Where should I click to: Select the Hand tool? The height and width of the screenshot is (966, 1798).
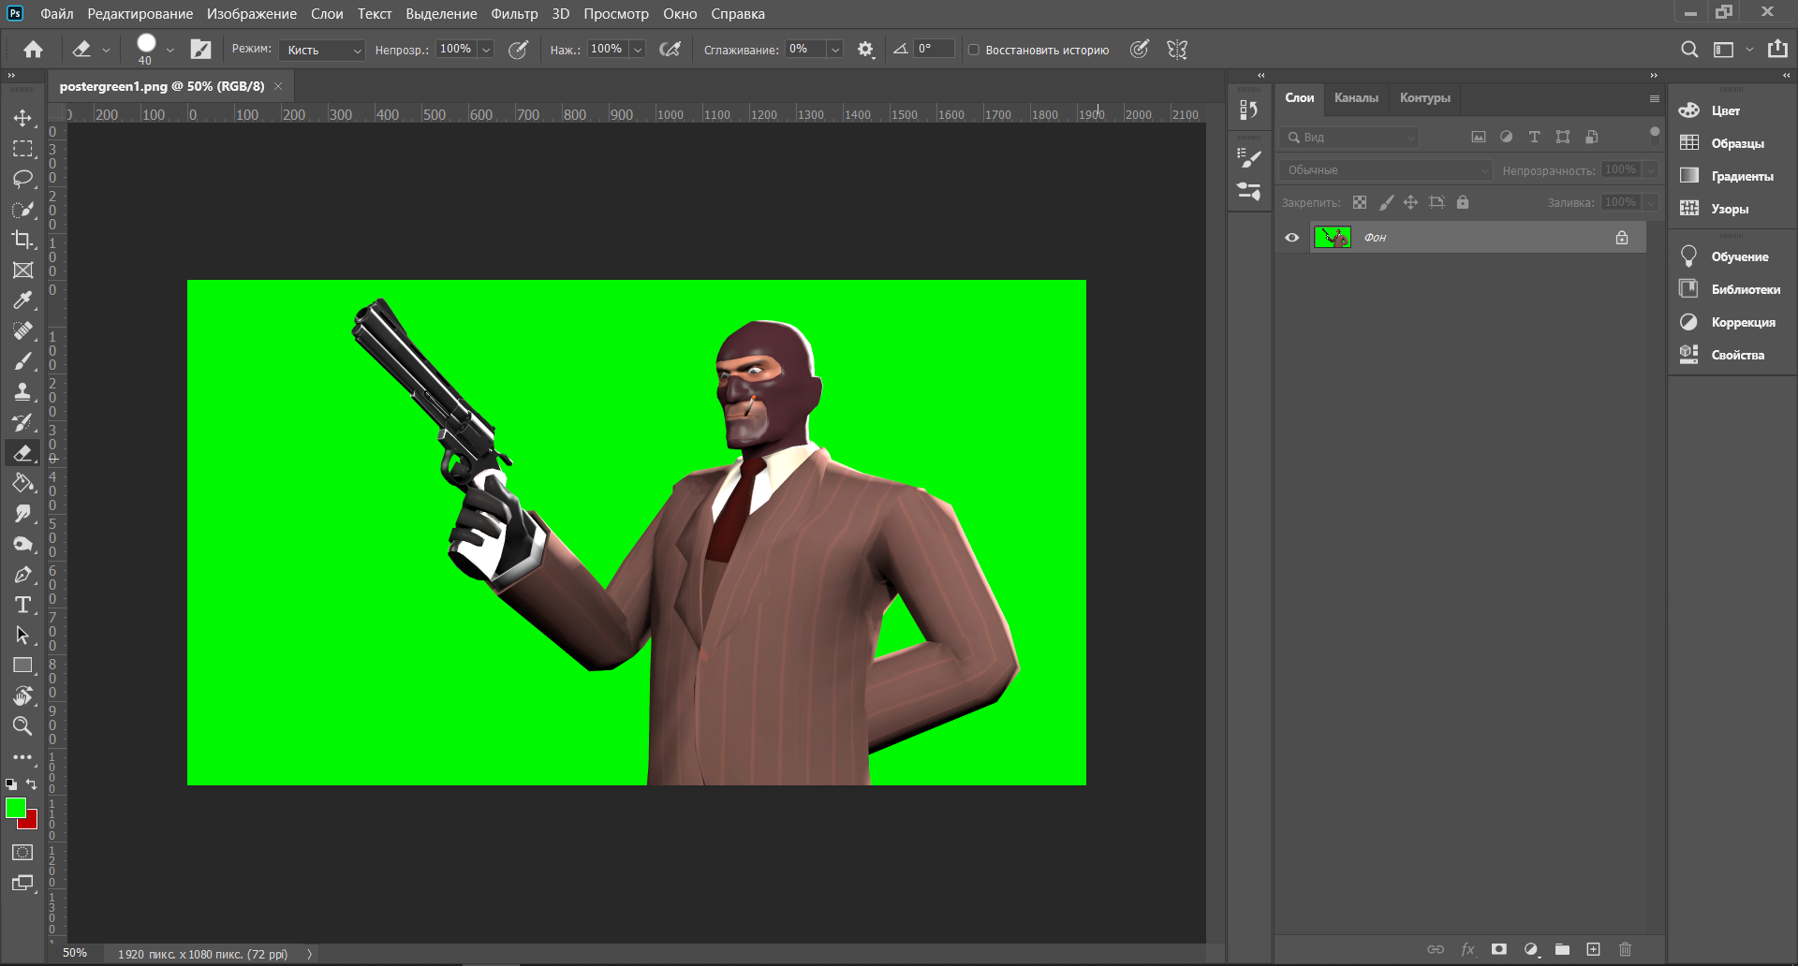click(22, 696)
